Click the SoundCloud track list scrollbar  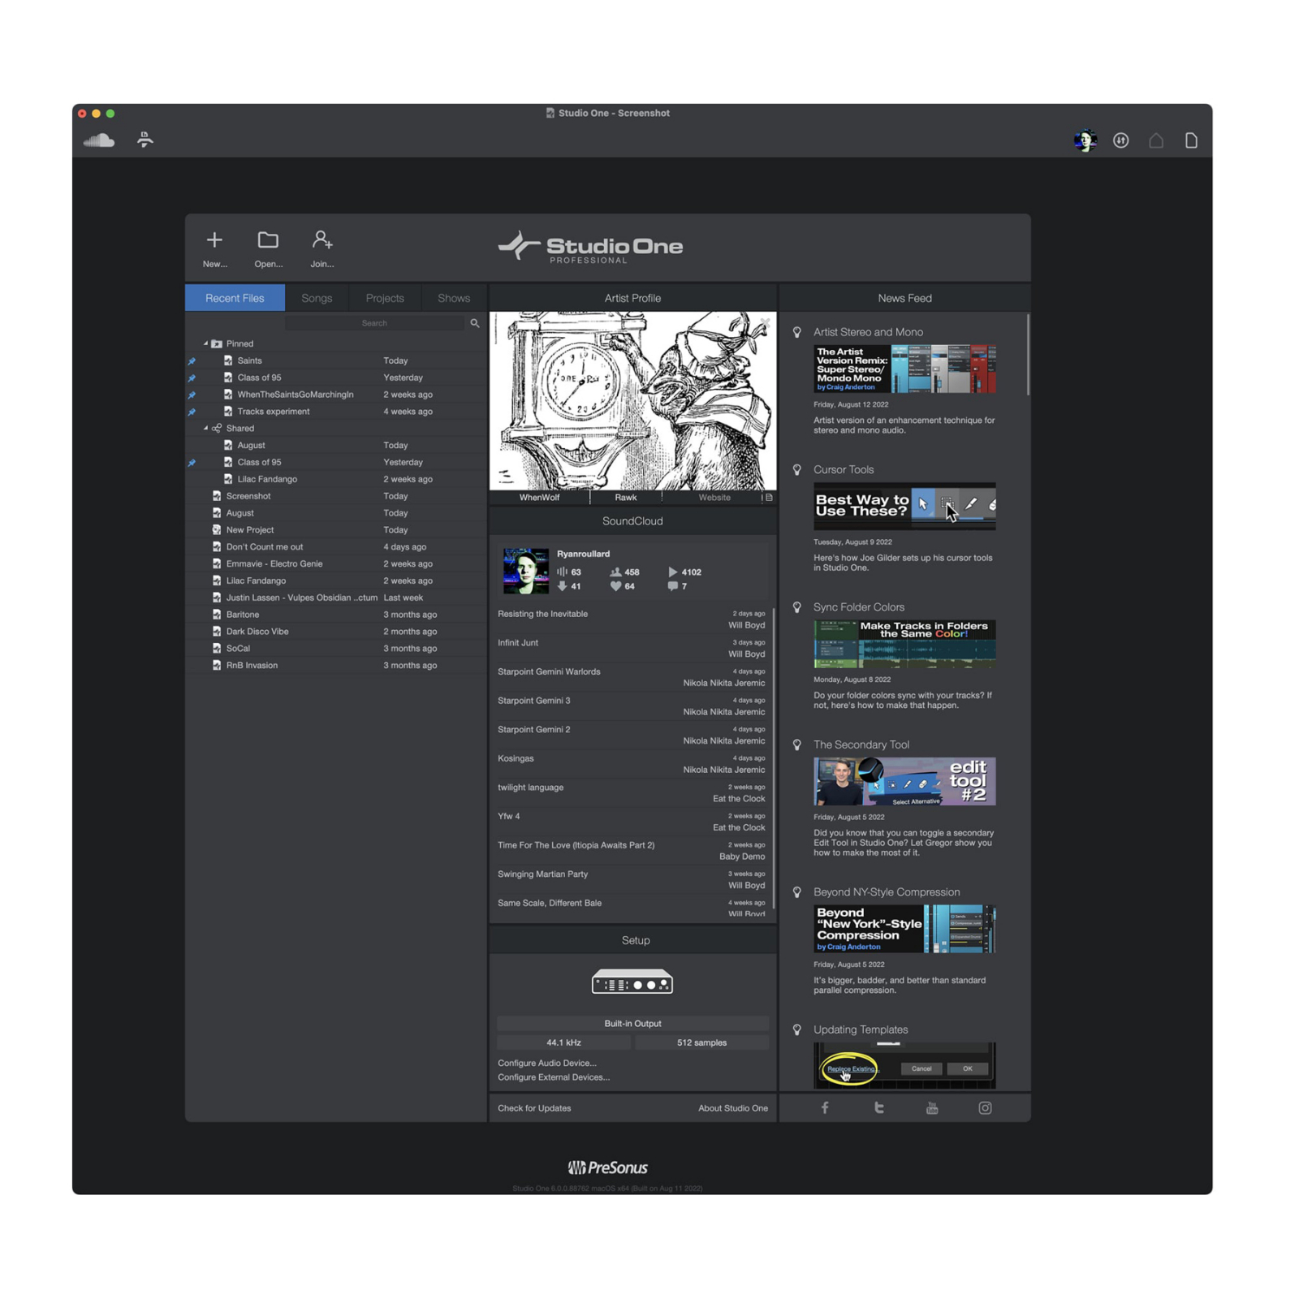coord(773,757)
